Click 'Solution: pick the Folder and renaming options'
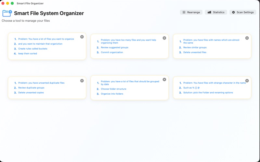The height and width of the screenshot is (162, 260). (x=208, y=93)
